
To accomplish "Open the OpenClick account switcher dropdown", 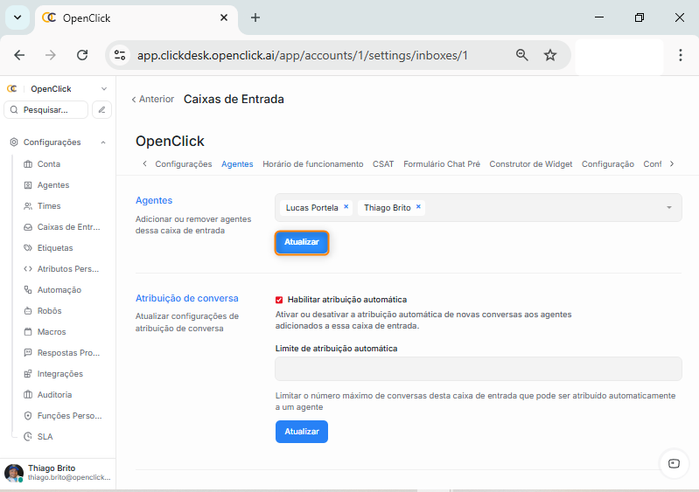I will point(103,89).
